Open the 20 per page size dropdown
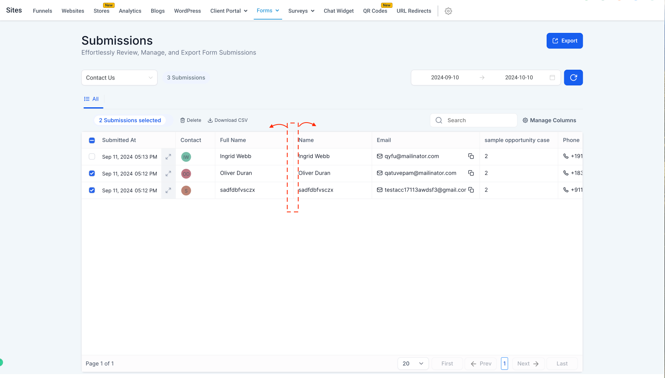 tap(413, 364)
